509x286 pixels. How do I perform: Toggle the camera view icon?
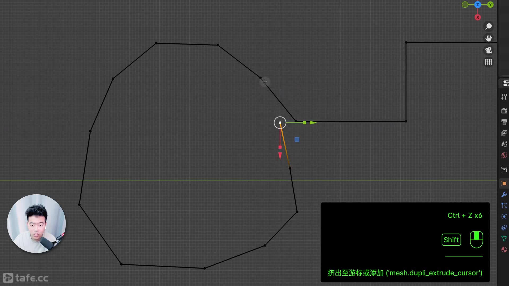(488, 50)
